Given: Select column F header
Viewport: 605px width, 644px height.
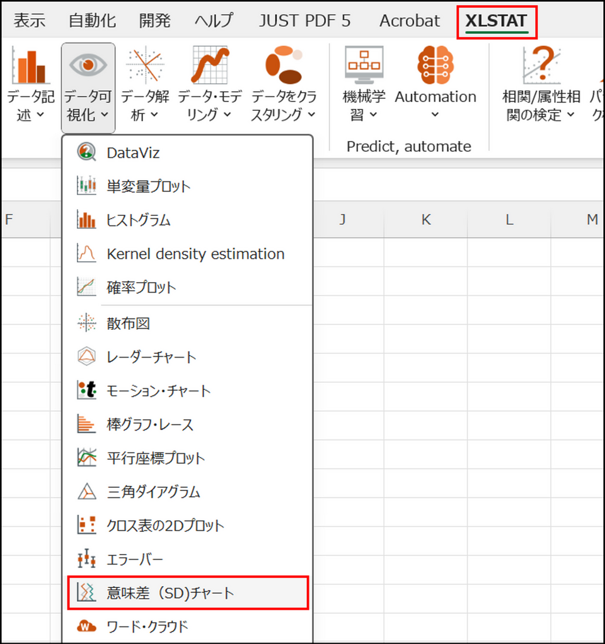Looking at the screenshot, I should click(x=25, y=219).
